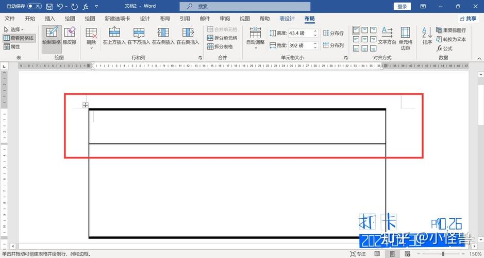Click 重复标题行 repeat header rows
The height and width of the screenshot is (258, 484).
(451, 30)
